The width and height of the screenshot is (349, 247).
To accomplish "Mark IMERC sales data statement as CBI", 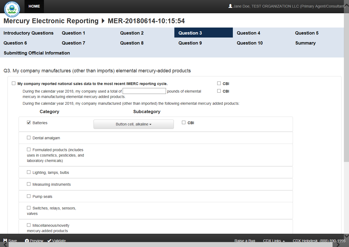I will [219, 83].
